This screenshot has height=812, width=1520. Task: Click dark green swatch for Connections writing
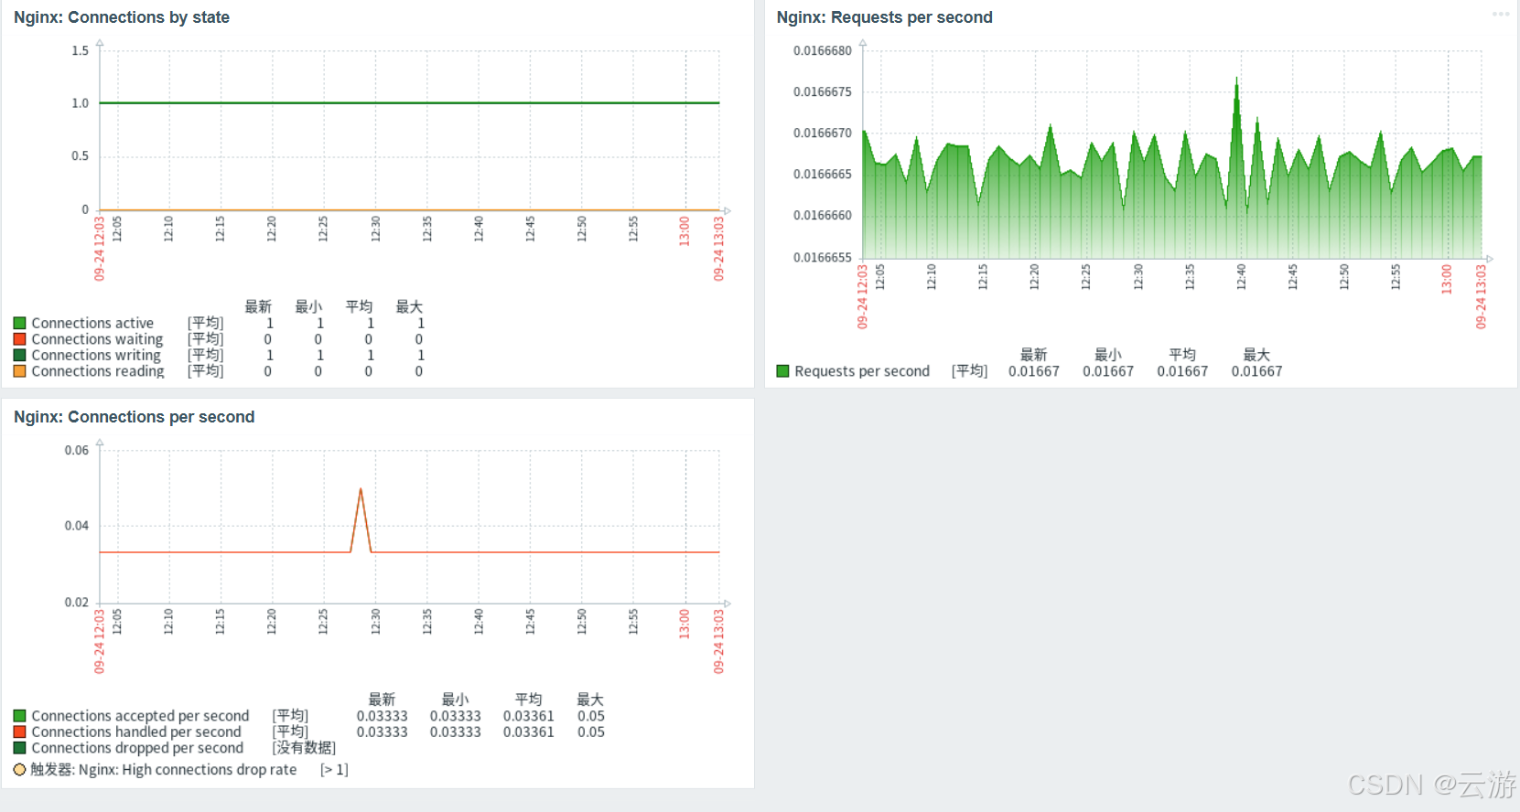[x=19, y=355]
